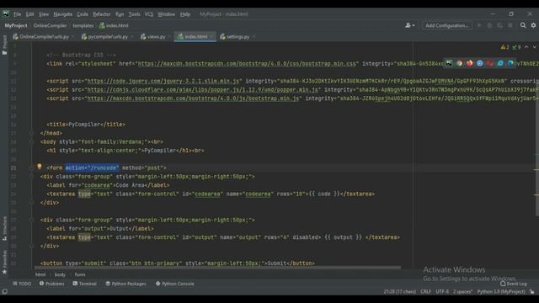Open the Problems tool window
Image resolution: width=539 pixels, height=303 pixels.
pos(52,284)
